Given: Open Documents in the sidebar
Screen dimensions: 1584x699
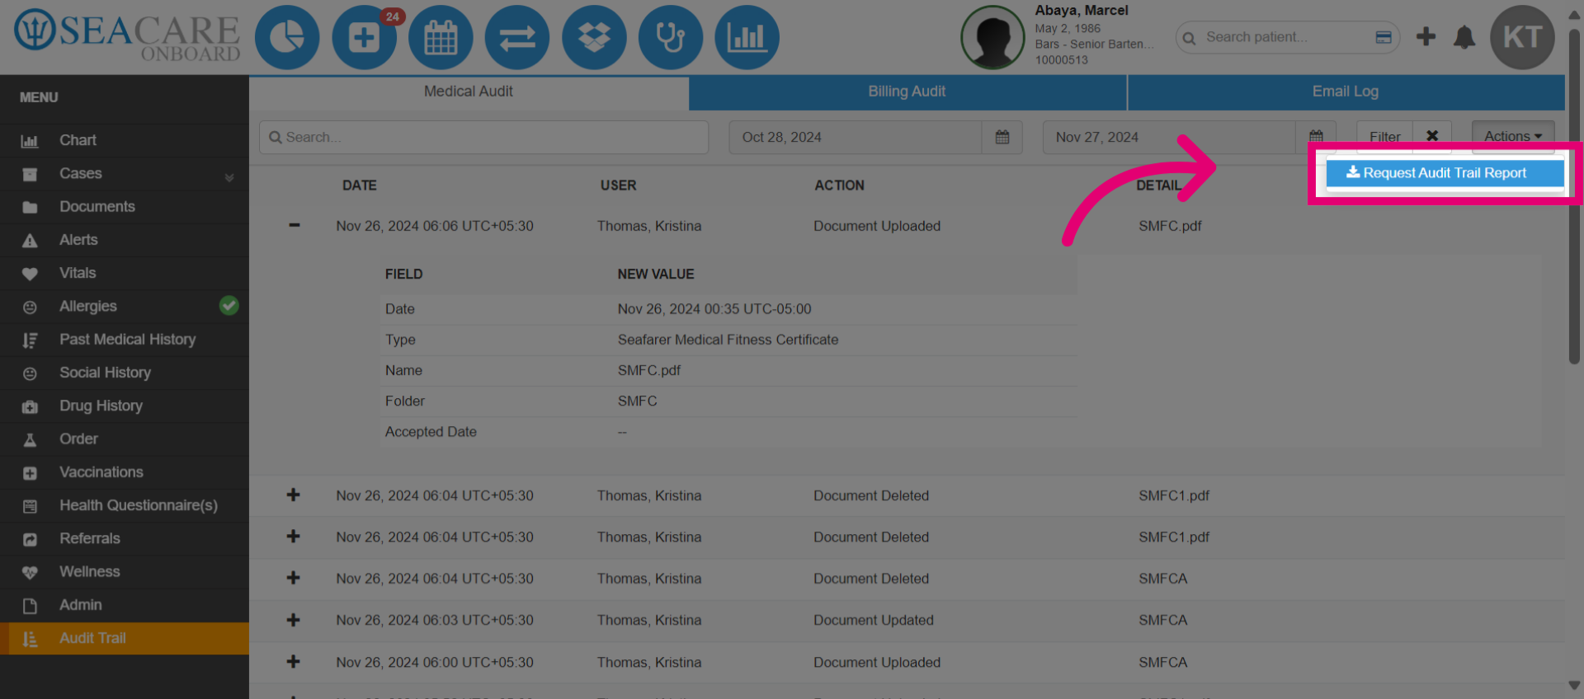Looking at the screenshot, I should tap(125, 207).
